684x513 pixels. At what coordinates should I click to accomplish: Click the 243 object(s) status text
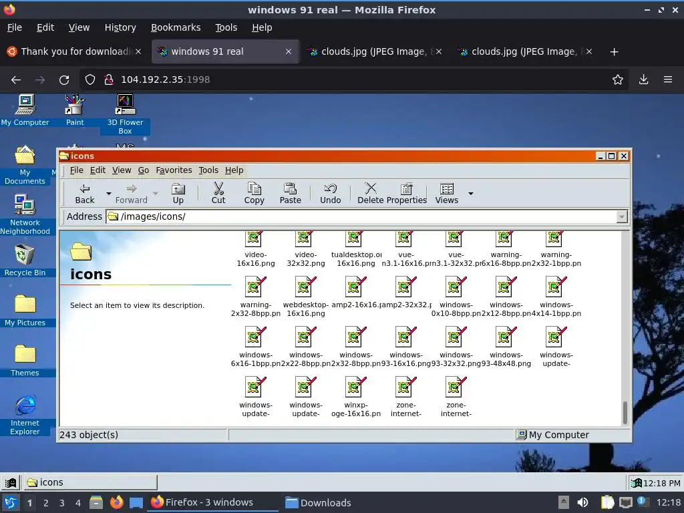click(x=89, y=435)
